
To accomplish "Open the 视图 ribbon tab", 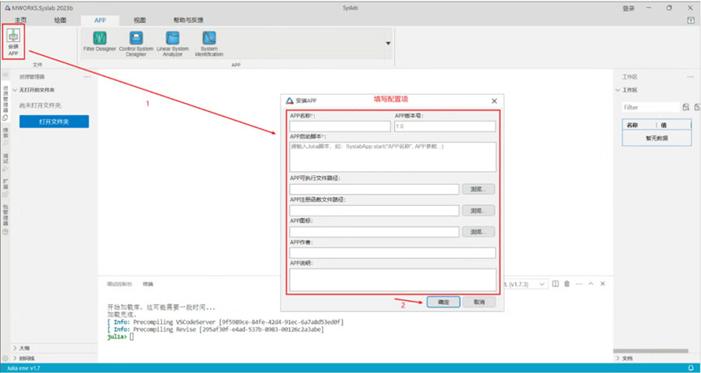I will tap(140, 20).
